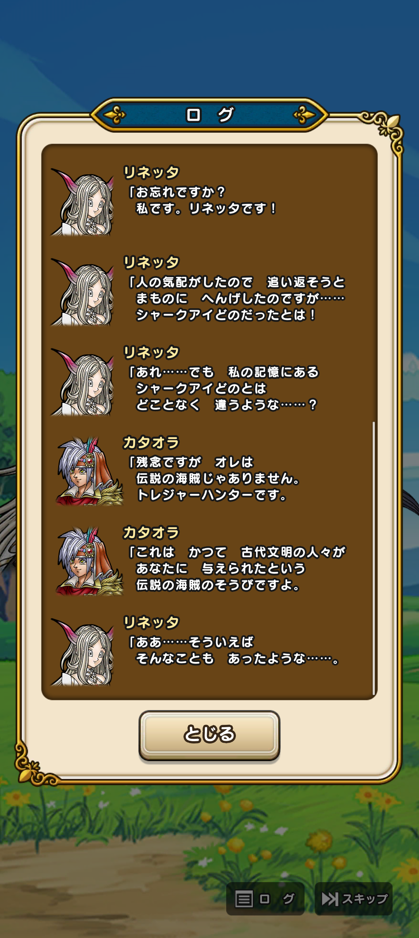Click the ログ title header
The width and height of the screenshot is (419, 938).
[x=209, y=115]
